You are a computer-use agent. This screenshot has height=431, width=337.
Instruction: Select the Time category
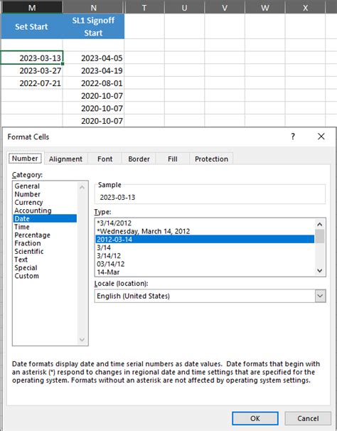45,227
